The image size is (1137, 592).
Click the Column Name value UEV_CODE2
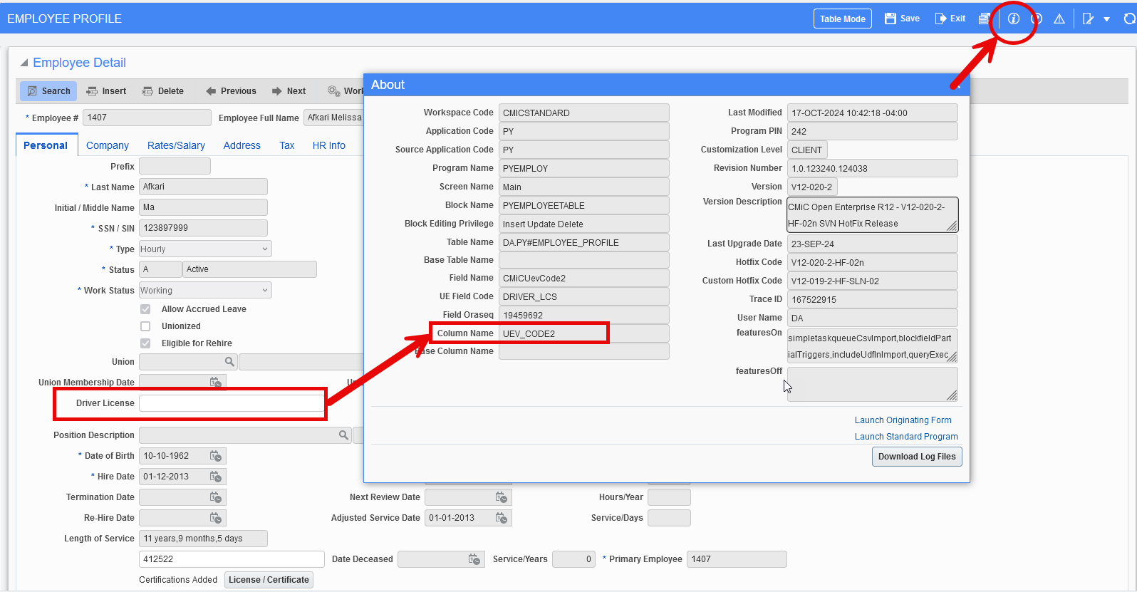(x=583, y=333)
